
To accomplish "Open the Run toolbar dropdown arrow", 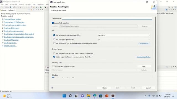I will [43, 7].
